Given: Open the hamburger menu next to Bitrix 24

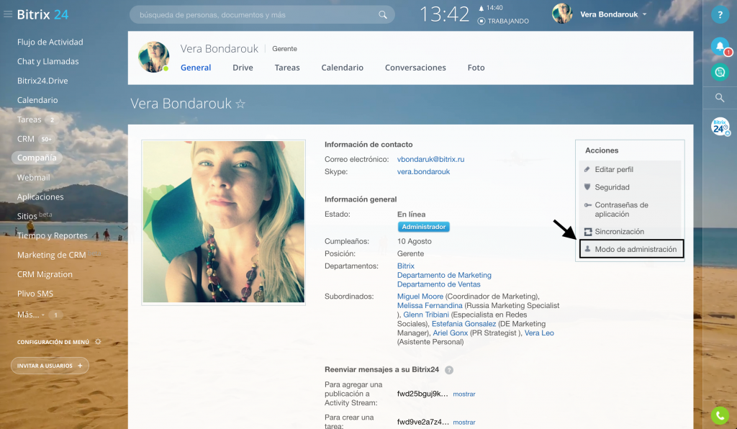Looking at the screenshot, I should 7,14.
